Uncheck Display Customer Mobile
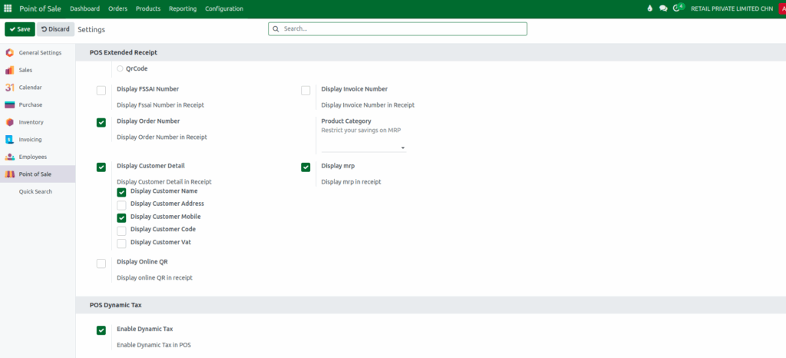This screenshot has width=786, height=358. [121, 218]
